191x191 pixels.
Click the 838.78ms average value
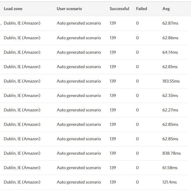[171, 153]
